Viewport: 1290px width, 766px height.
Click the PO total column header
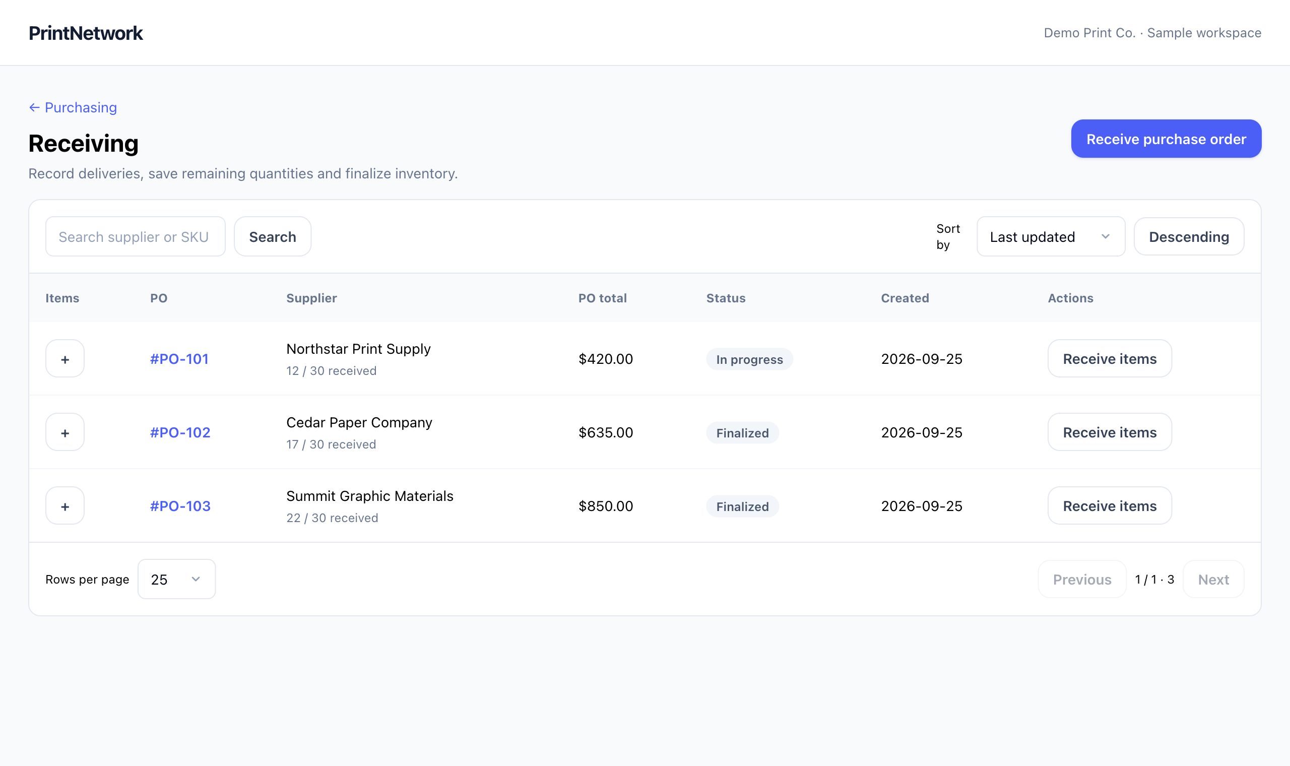tap(602, 298)
